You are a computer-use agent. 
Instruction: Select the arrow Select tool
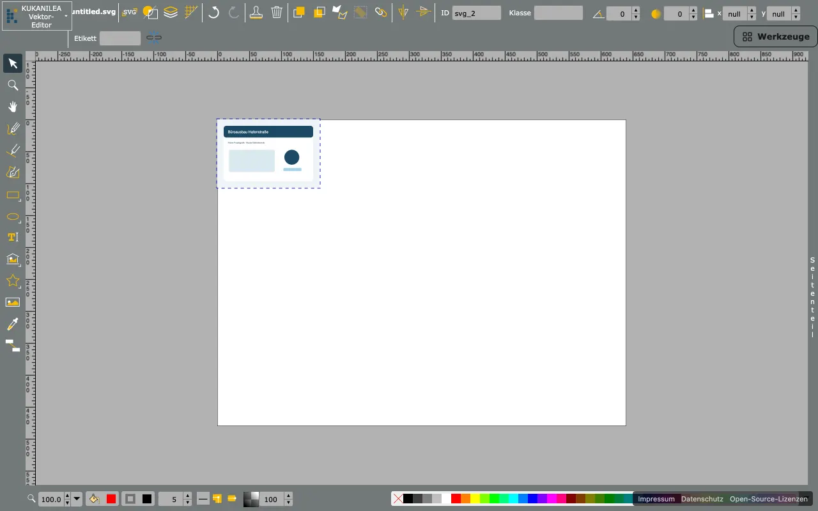(13, 63)
